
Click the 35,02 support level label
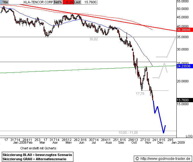tap(94, 39)
